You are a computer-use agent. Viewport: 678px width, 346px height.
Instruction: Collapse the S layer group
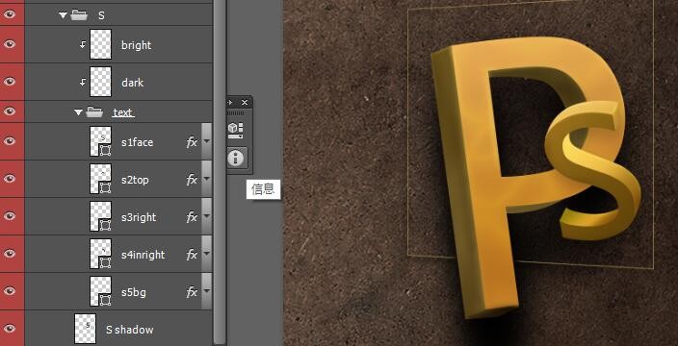pos(64,15)
